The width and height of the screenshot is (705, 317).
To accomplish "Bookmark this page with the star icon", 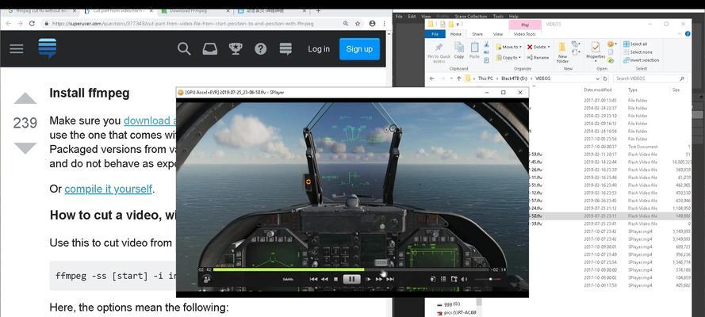I will [358, 23].
